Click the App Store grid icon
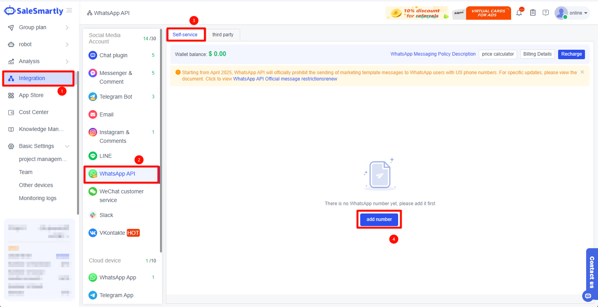The height and width of the screenshot is (307, 598). coord(11,95)
